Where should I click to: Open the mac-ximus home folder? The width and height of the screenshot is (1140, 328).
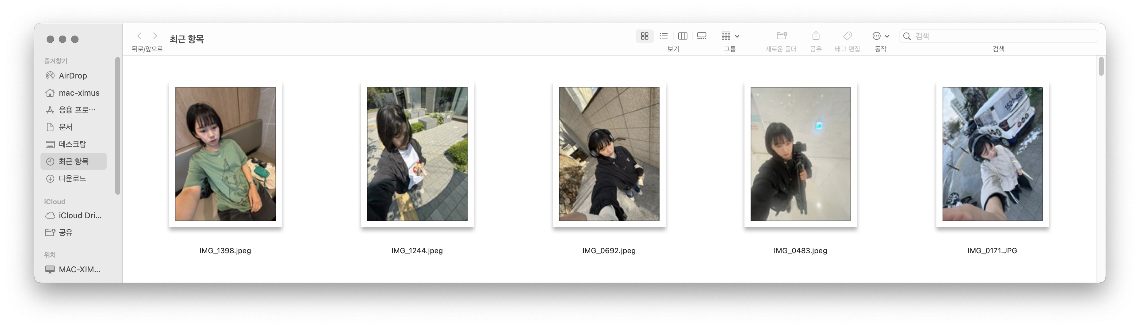point(79,93)
